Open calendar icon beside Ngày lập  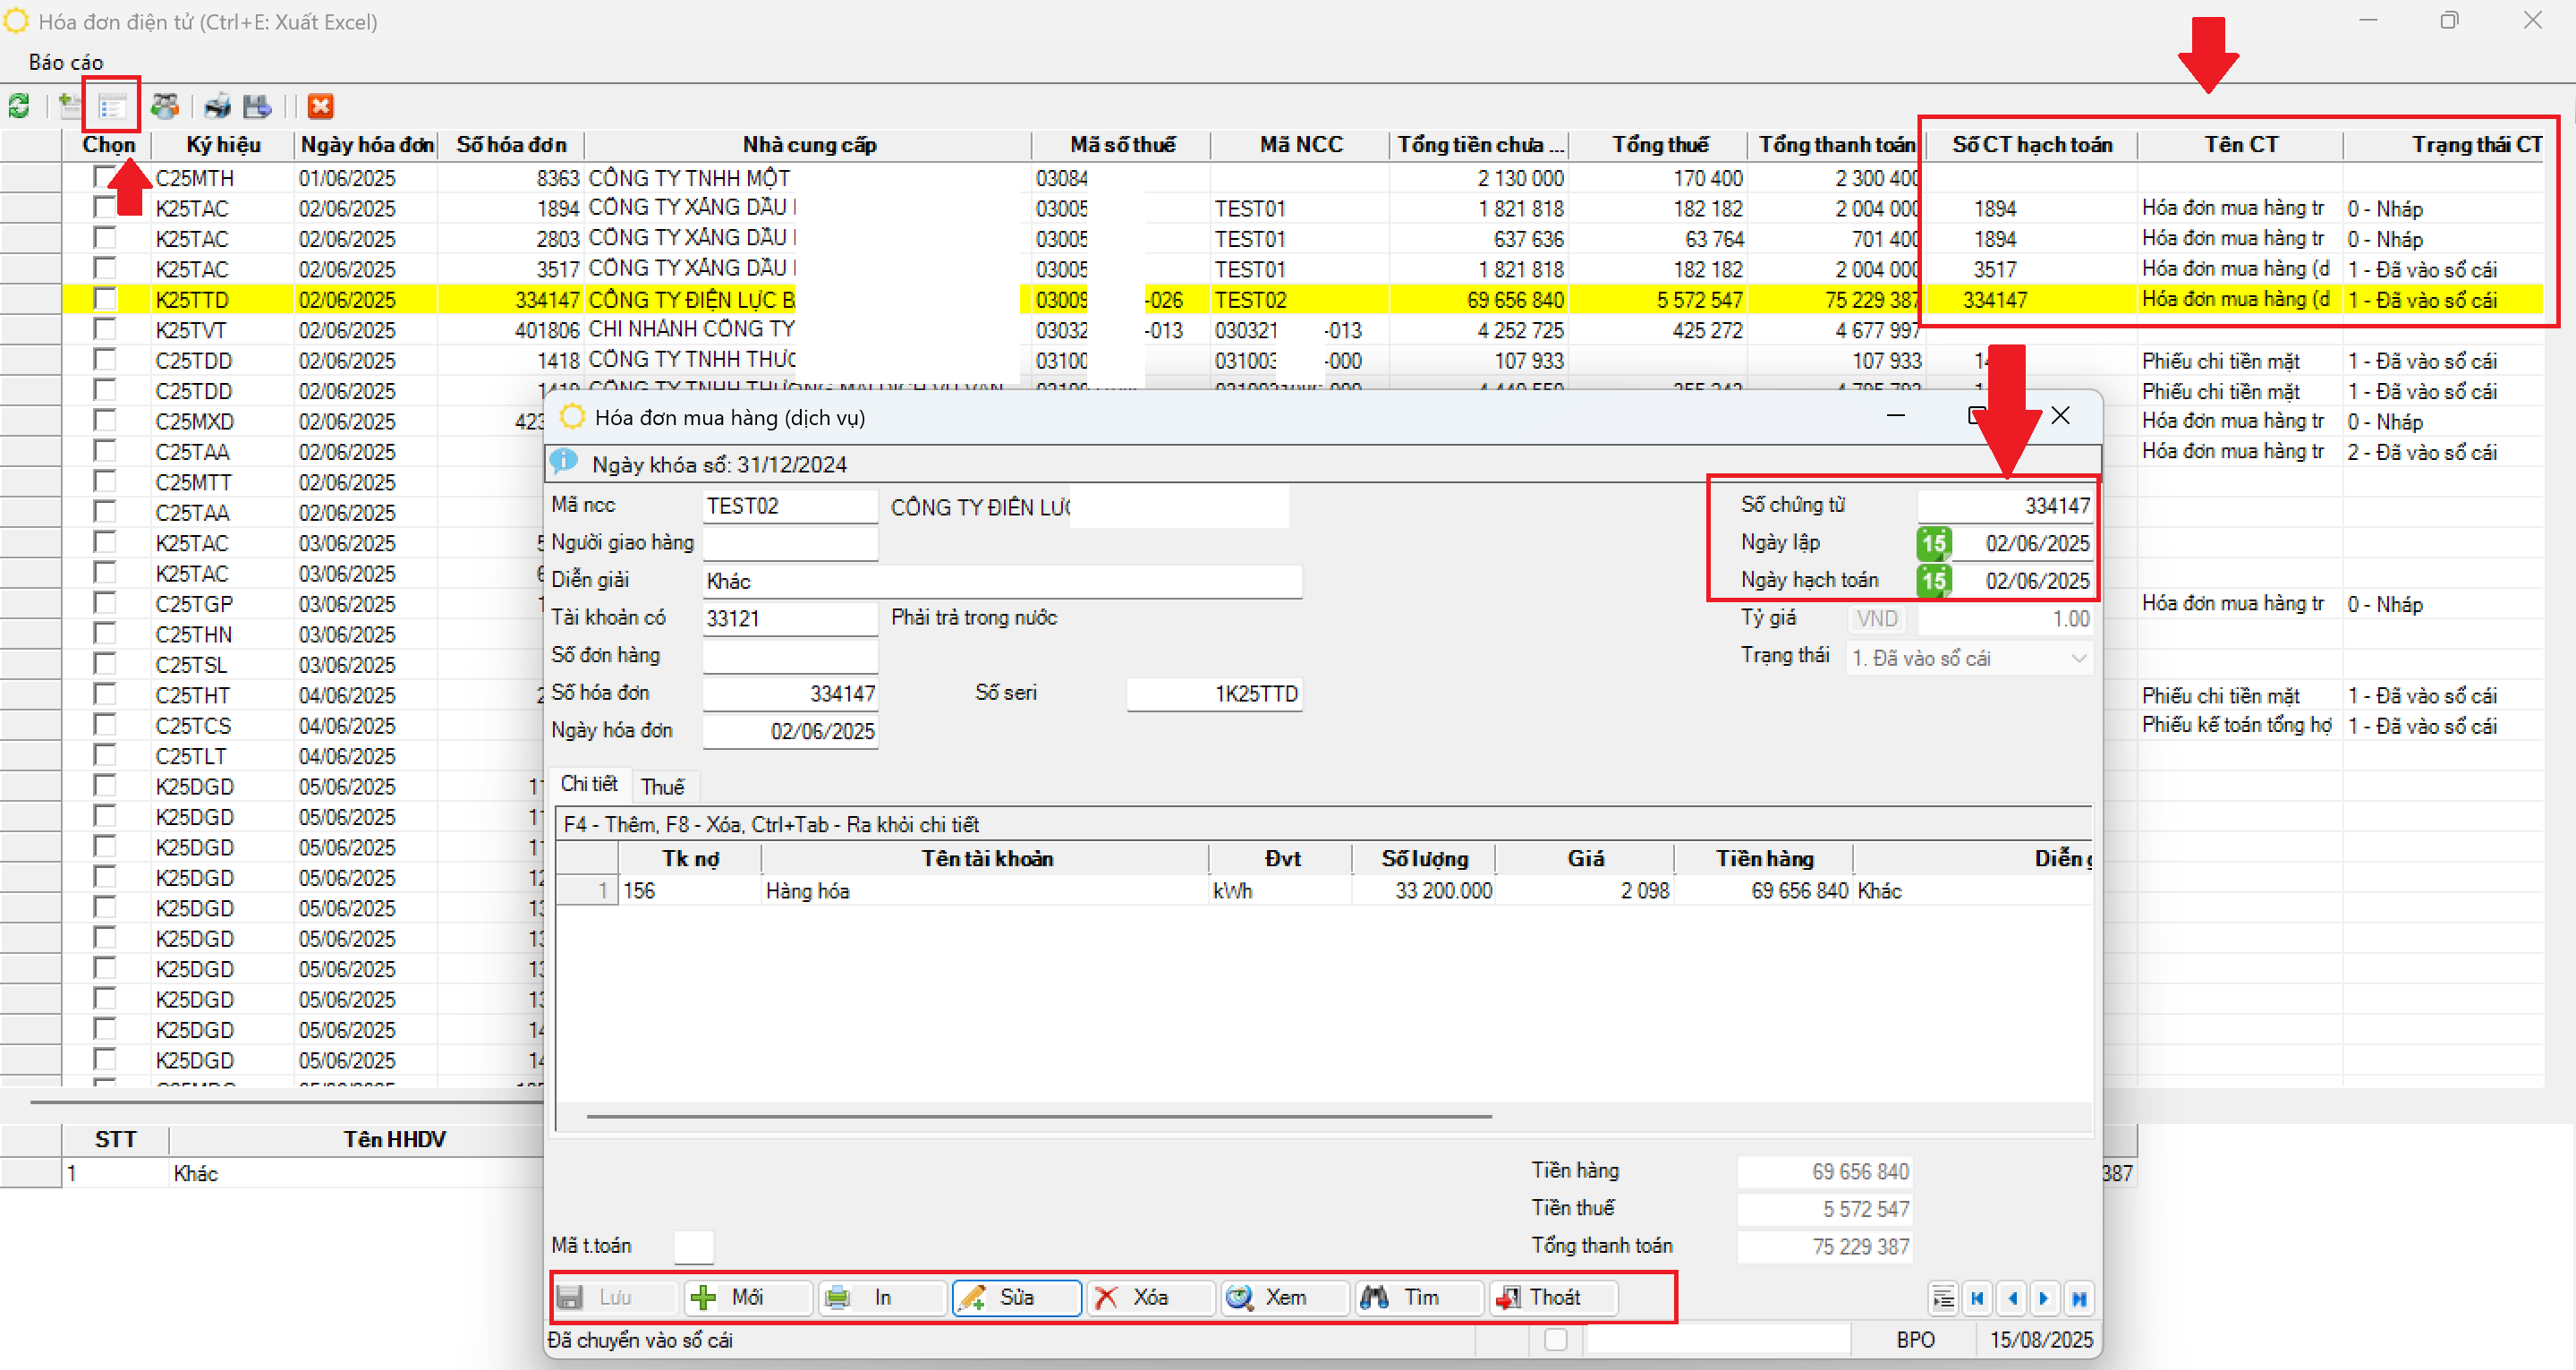pos(1933,543)
